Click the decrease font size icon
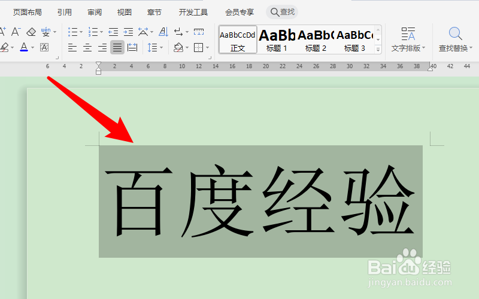 [x=16, y=32]
